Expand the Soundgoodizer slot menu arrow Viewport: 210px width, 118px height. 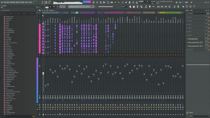point(187,39)
